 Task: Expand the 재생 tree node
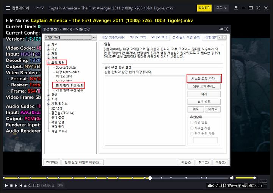click(48, 49)
